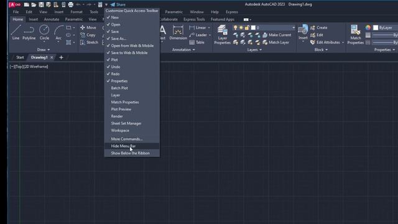Click the Save icon in Quick Access Toolbar
The width and height of the screenshot is (398, 224).
coord(41,4)
